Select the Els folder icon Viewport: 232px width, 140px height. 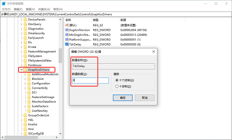25,42
